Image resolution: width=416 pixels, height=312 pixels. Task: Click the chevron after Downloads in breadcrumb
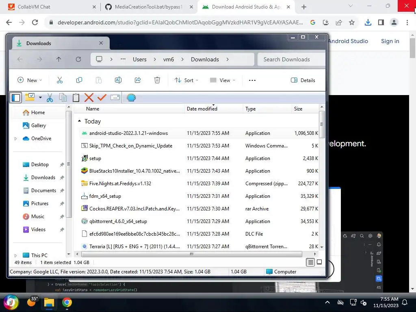(227, 59)
